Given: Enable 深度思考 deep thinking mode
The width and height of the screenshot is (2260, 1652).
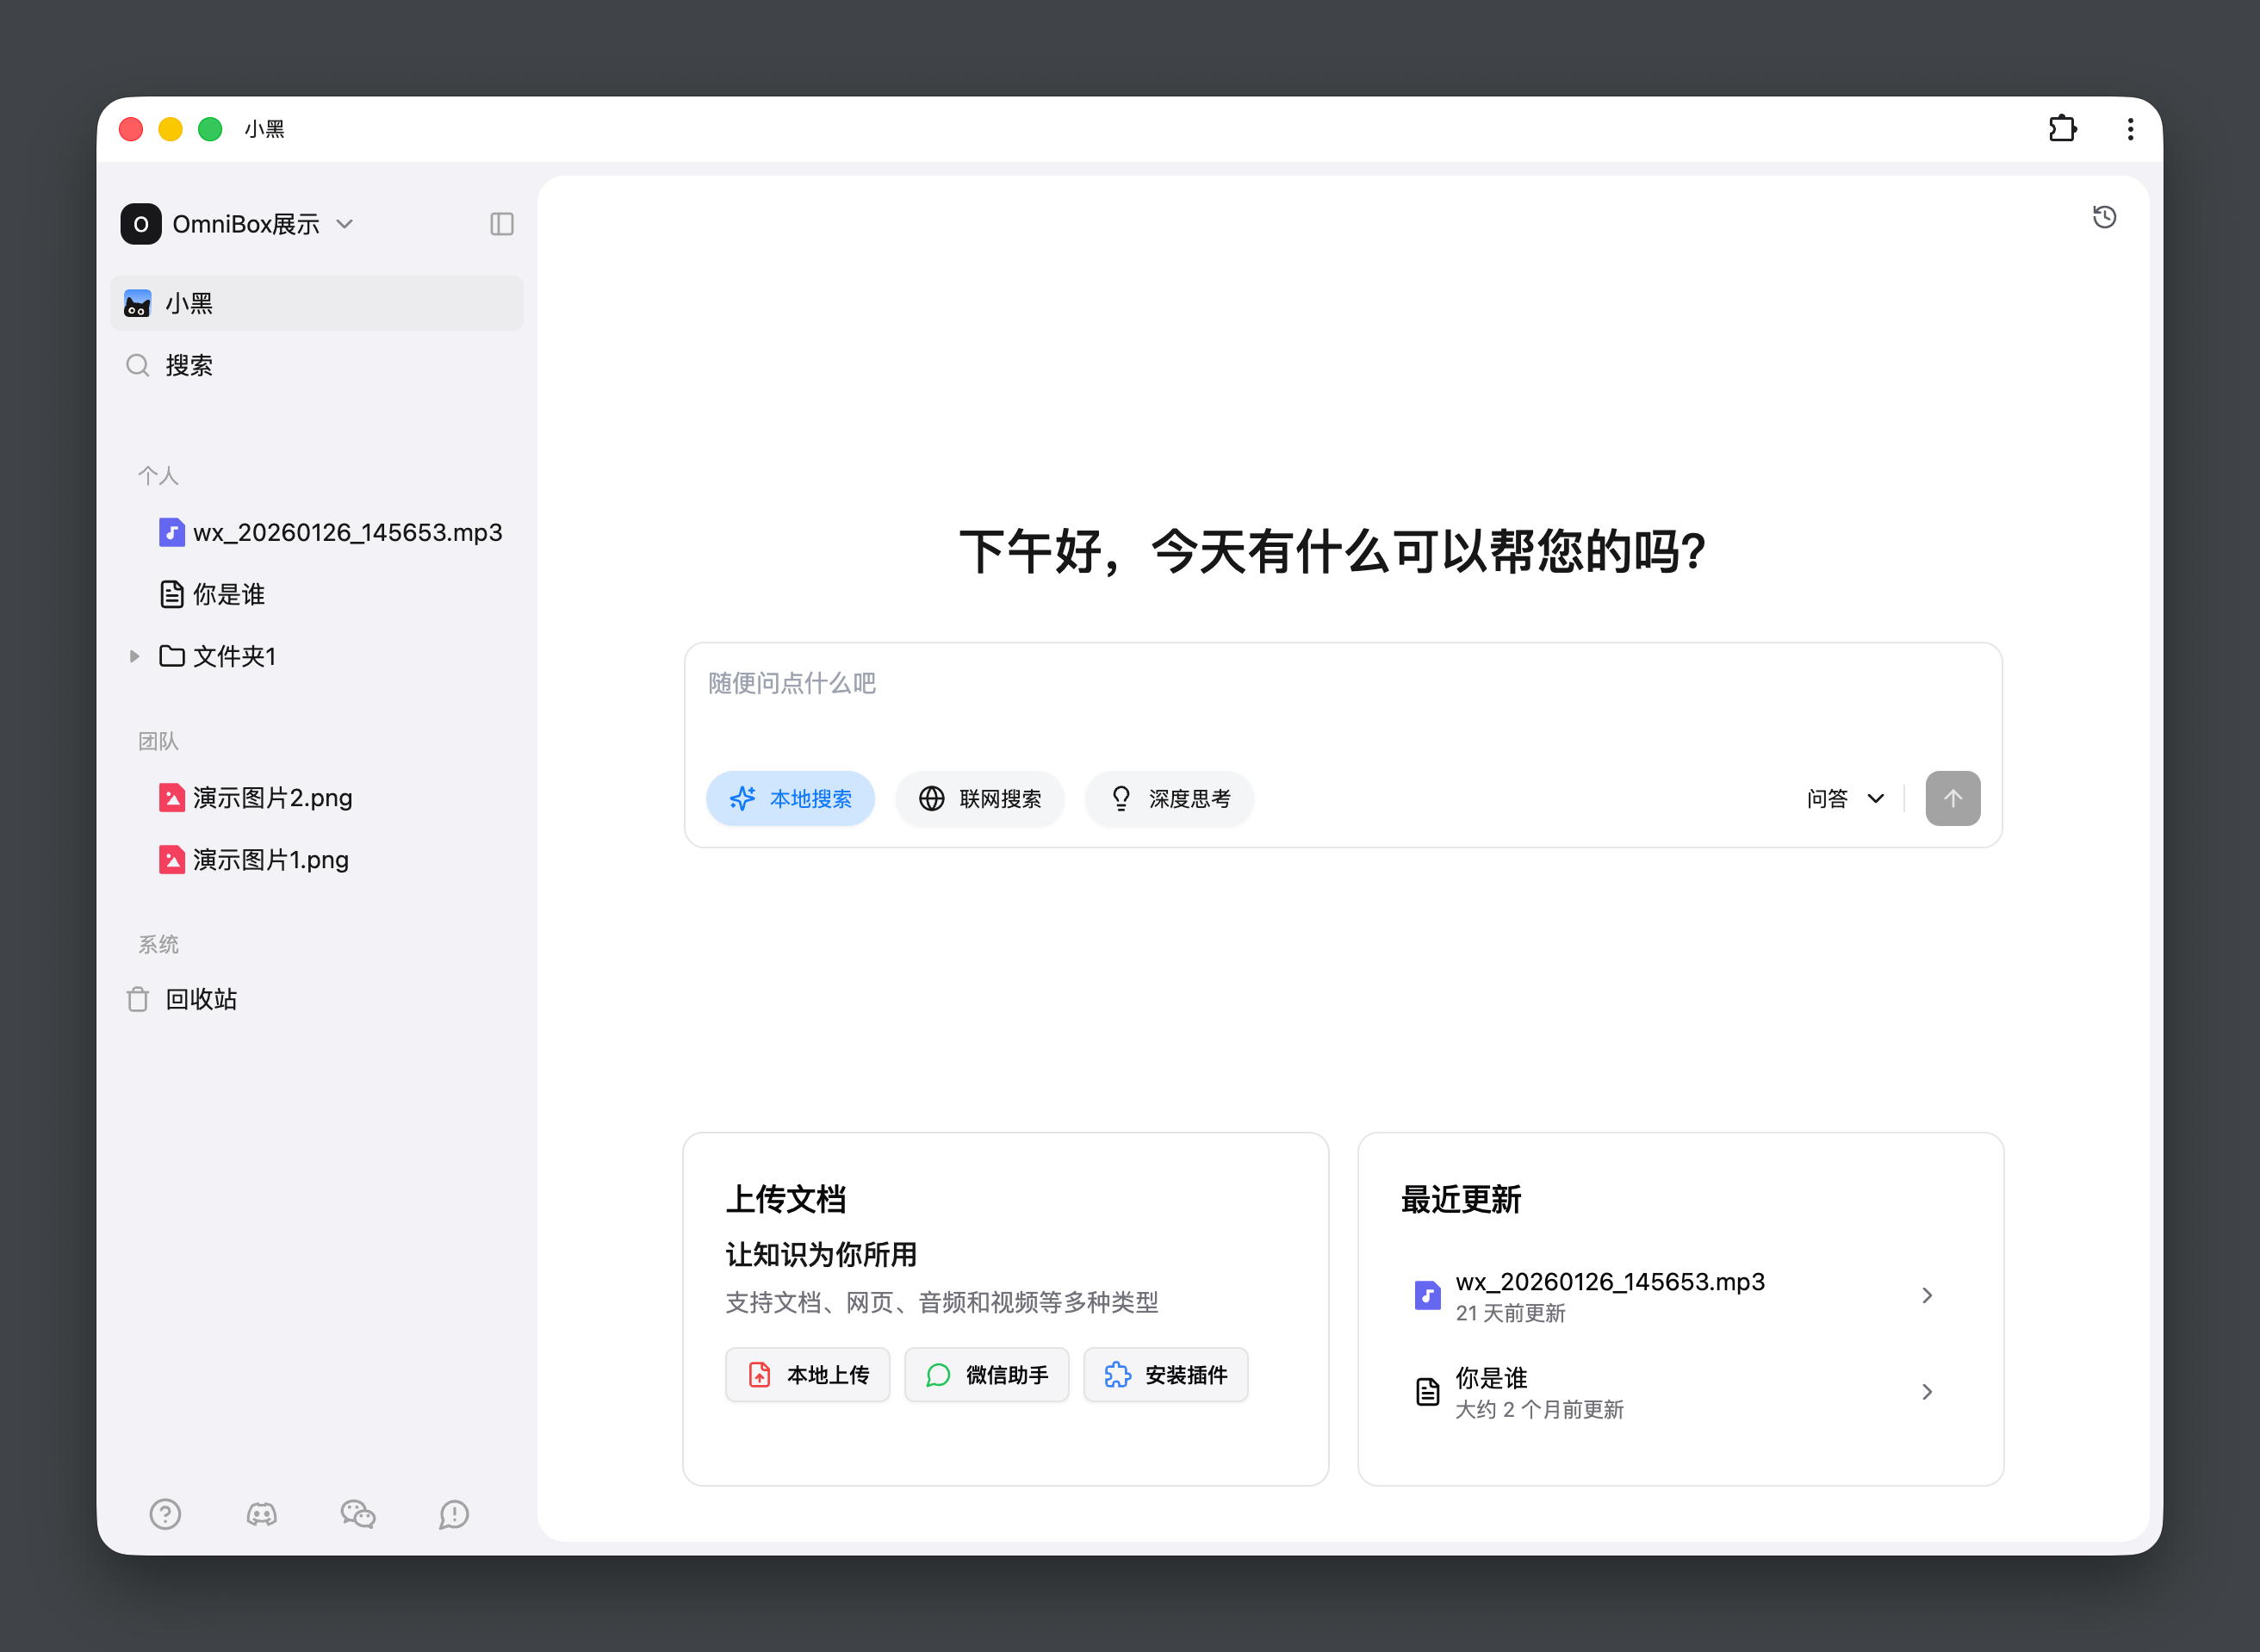Looking at the screenshot, I should pyautogui.click(x=1169, y=798).
